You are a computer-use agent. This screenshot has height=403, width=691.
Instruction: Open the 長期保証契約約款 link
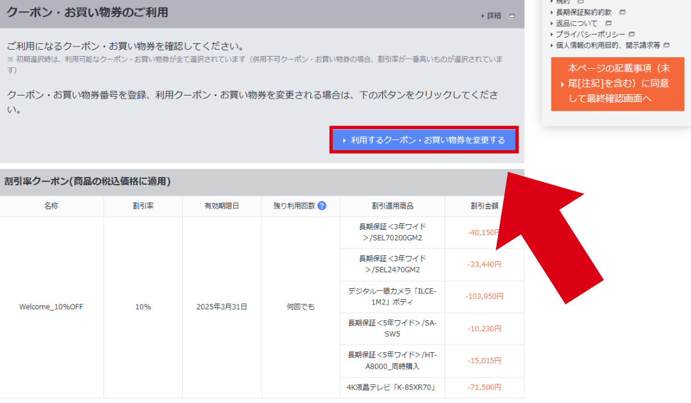pos(583,12)
